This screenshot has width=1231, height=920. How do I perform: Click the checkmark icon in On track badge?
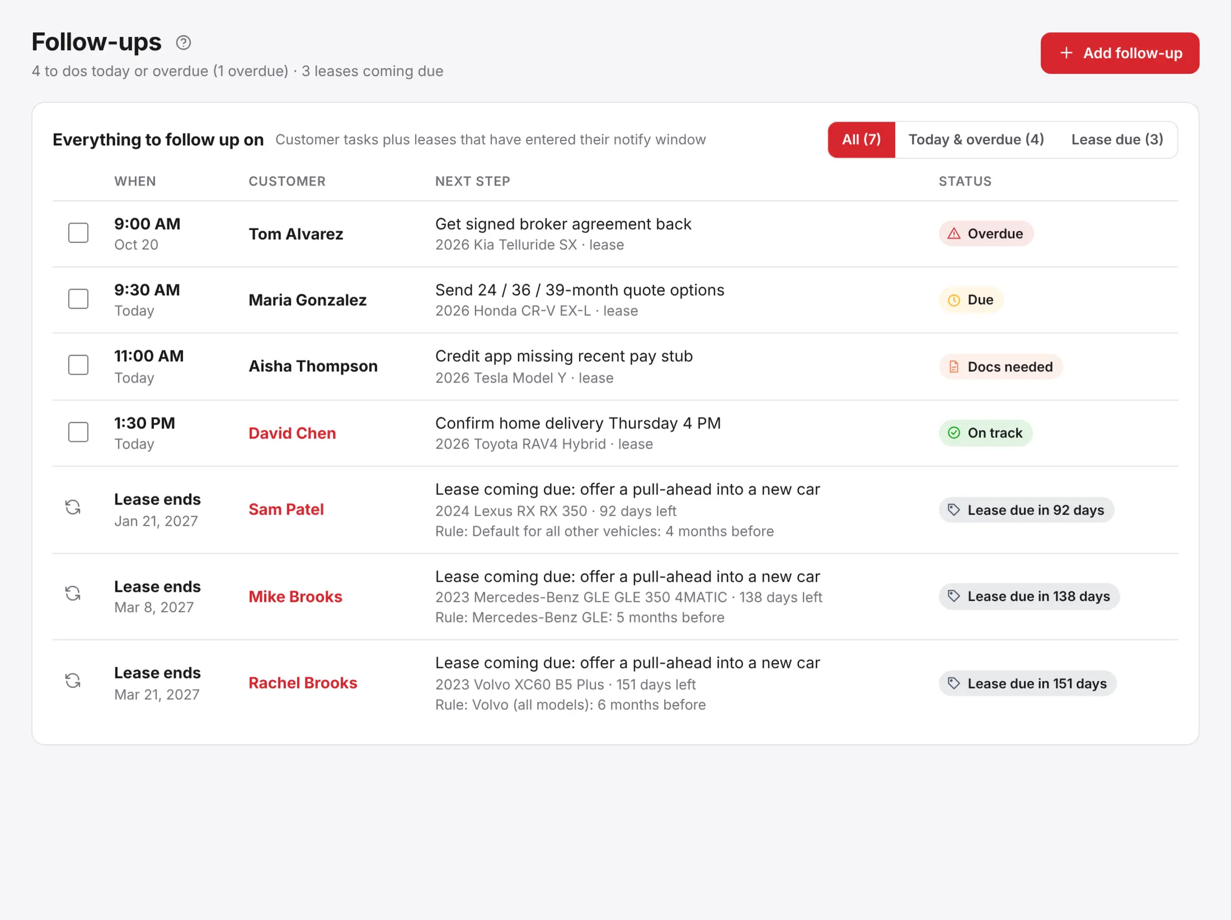pos(954,433)
